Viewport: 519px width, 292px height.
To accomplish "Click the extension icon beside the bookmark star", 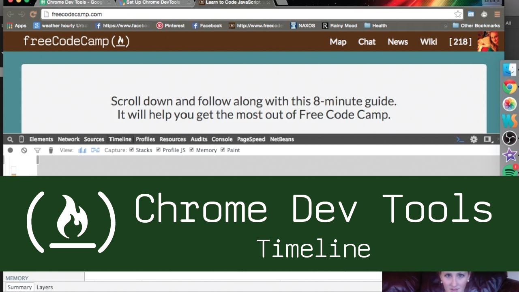I will click(471, 14).
